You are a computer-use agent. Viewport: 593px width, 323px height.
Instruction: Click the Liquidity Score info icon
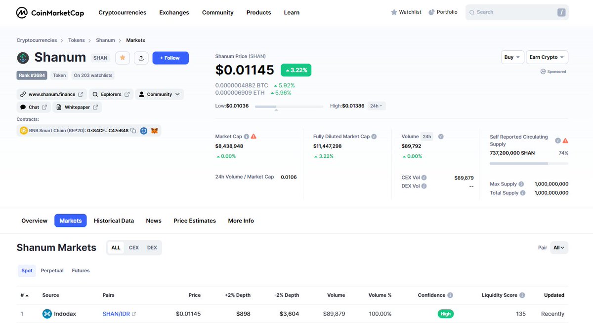(522, 295)
